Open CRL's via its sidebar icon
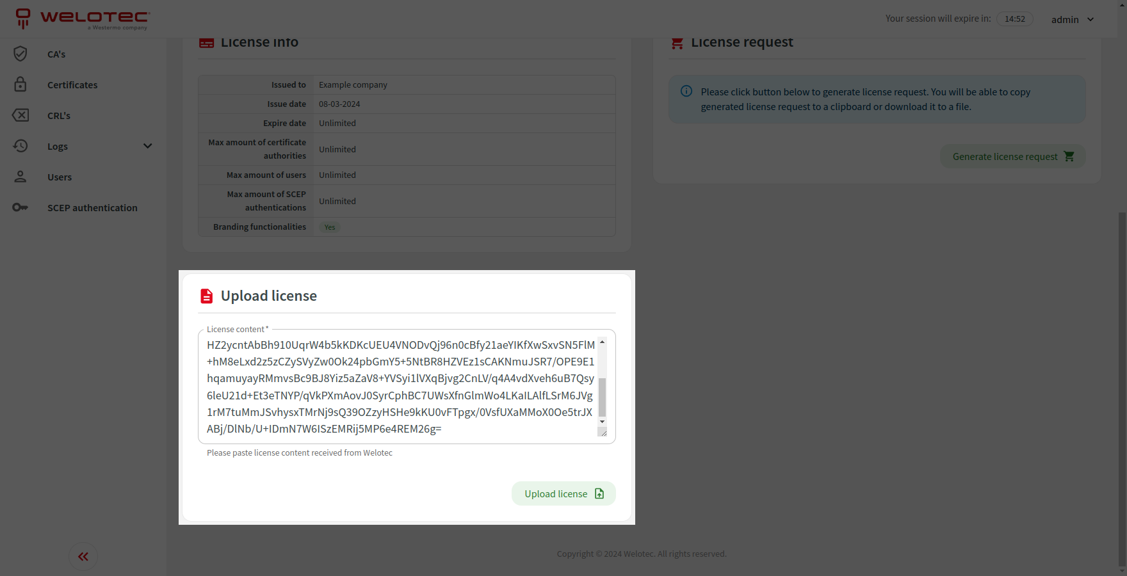Image resolution: width=1127 pixels, height=576 pixels. tap(20, 115)
